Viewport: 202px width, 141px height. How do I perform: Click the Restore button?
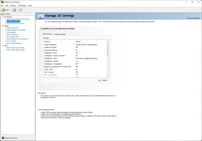click(103, 80)
